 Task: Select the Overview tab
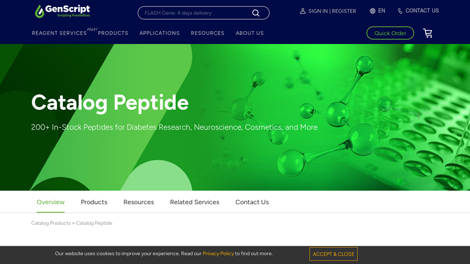point(51,202)
